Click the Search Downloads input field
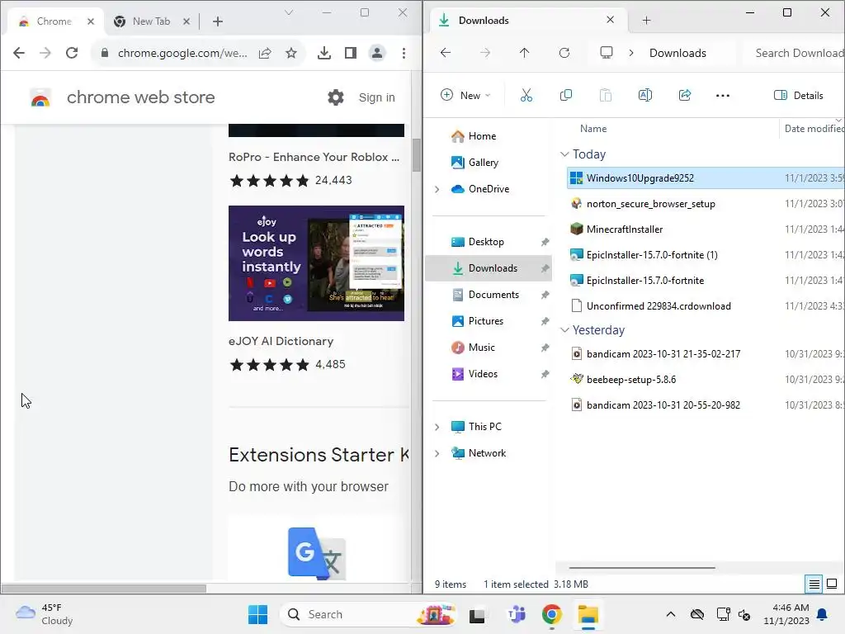 (794, 53)
